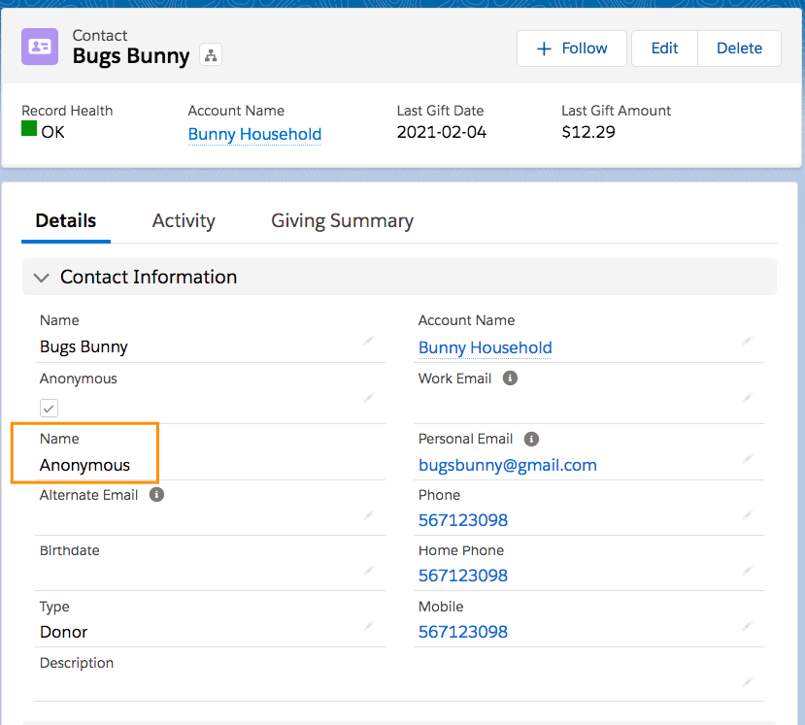Screen dimensions: 805x725
Task: Click the bugsbunny@gmail.com email link
Action: [508, 465]
